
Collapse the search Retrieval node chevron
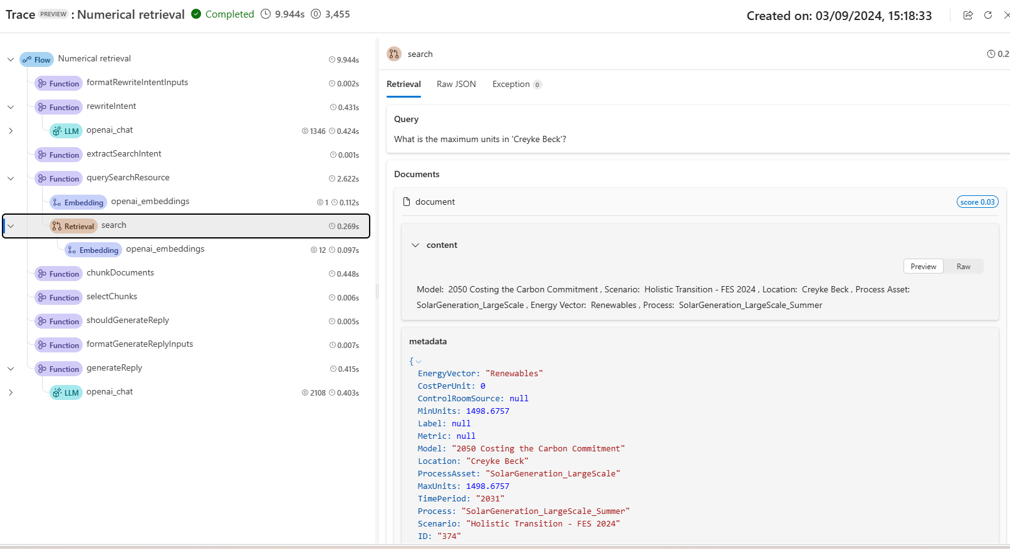click(x=11, y=226)
